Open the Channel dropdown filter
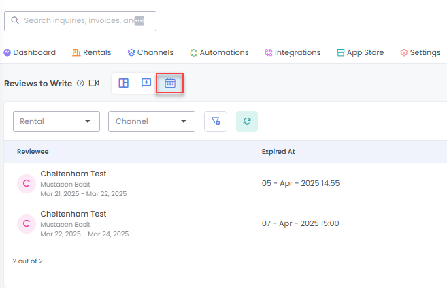The image size is (447, 288). coord(152,121)
